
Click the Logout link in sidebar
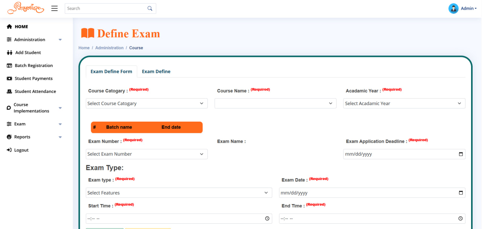(x=21, y=150)
